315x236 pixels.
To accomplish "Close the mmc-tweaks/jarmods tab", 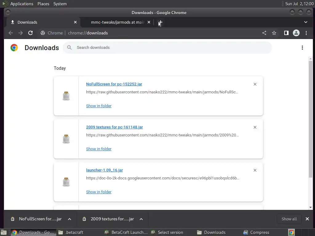I will (x=149, y=22).
